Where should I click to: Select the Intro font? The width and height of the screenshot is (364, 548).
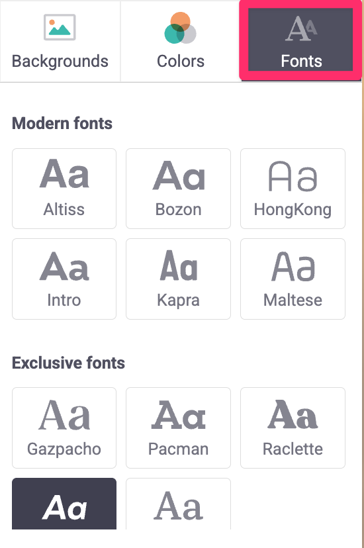(64, 279)
